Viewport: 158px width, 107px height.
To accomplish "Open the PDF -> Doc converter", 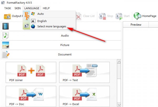I will coord(31,96).
